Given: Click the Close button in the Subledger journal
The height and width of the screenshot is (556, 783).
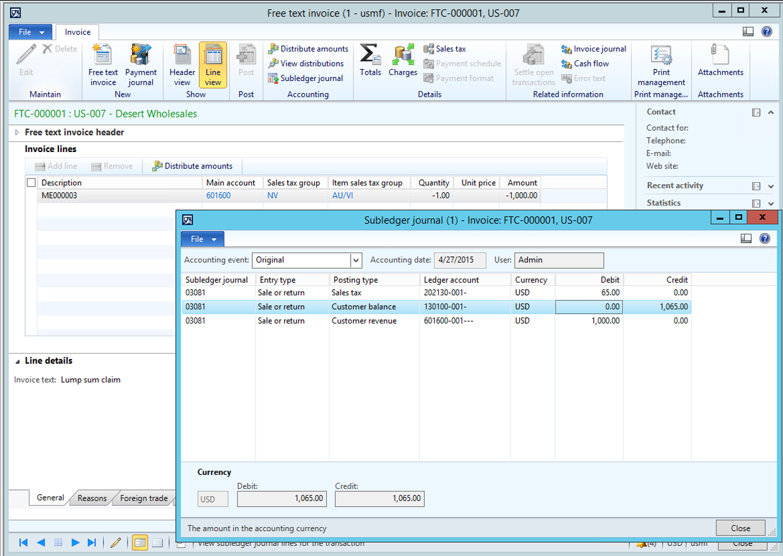Looking at the screenshot, I should (x=740, y=528).
